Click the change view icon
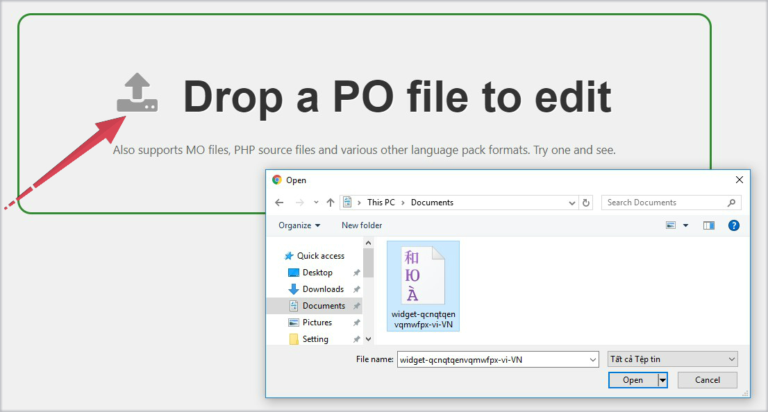Screen dimensions: 768x412 coord(671,225)
